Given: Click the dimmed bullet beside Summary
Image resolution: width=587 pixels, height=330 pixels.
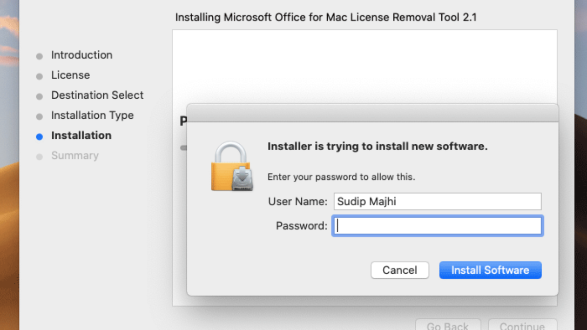Looking at the screenshot, I should pyautogui.click(x=40, y=157).
